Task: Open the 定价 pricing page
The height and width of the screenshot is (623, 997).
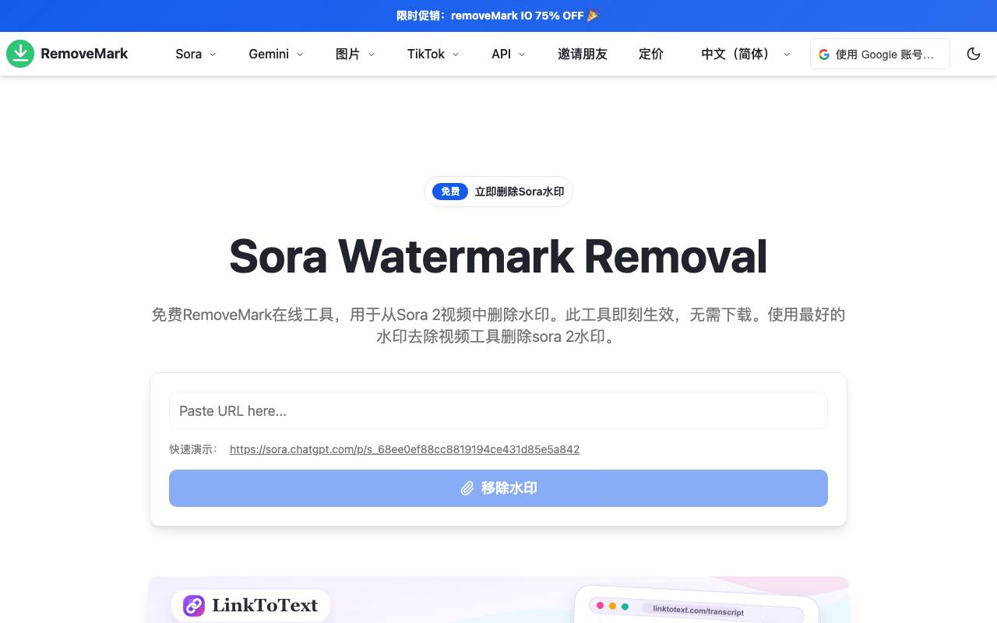Action: pos(650,54)
